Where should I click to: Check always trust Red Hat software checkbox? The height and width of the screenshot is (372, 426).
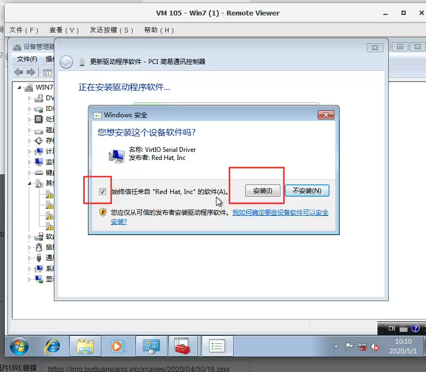(102, 191)
